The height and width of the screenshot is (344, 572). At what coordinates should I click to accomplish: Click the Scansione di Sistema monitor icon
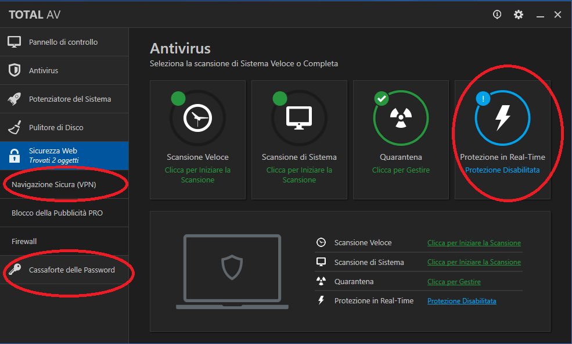click(299, 118)
